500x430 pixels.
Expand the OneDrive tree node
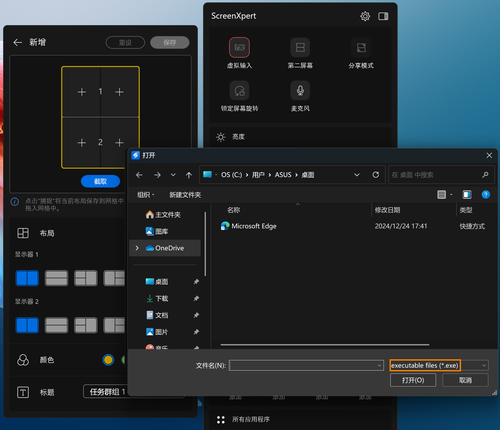pos(137,248)
